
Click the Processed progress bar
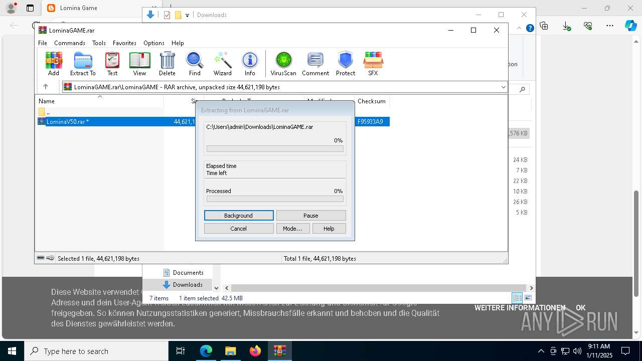(x=275, y=199)
